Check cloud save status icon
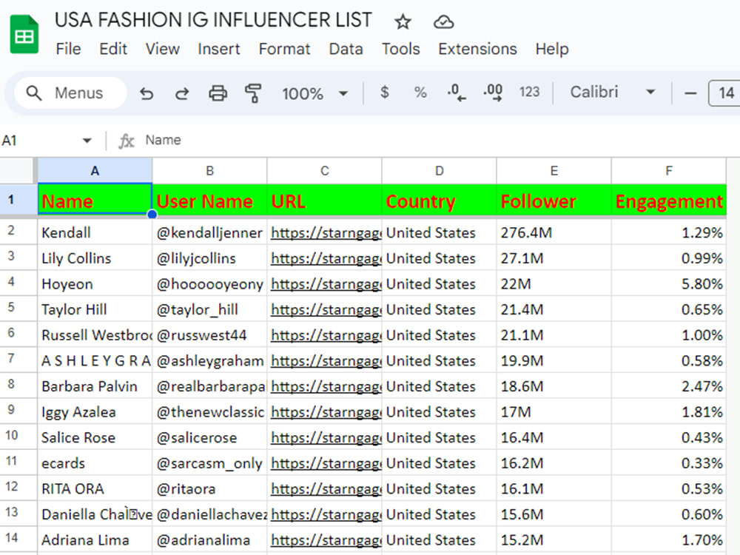The image size is (740, 555). pyautogui.click(x=443, y=21)
